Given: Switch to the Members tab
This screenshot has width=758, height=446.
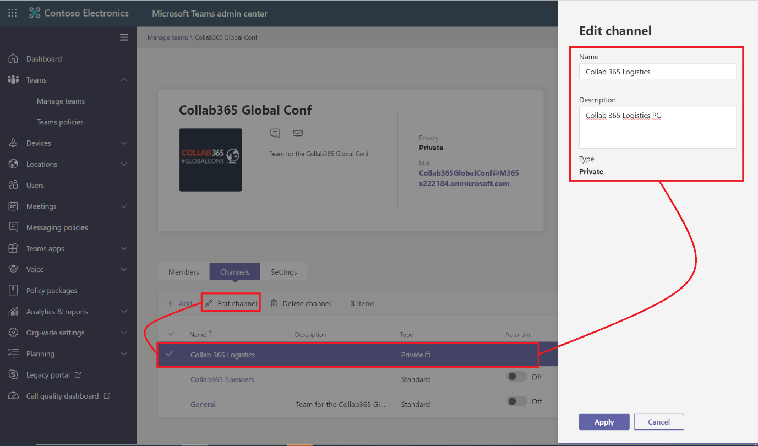Looking at the screenshot, I should (184, 272).
